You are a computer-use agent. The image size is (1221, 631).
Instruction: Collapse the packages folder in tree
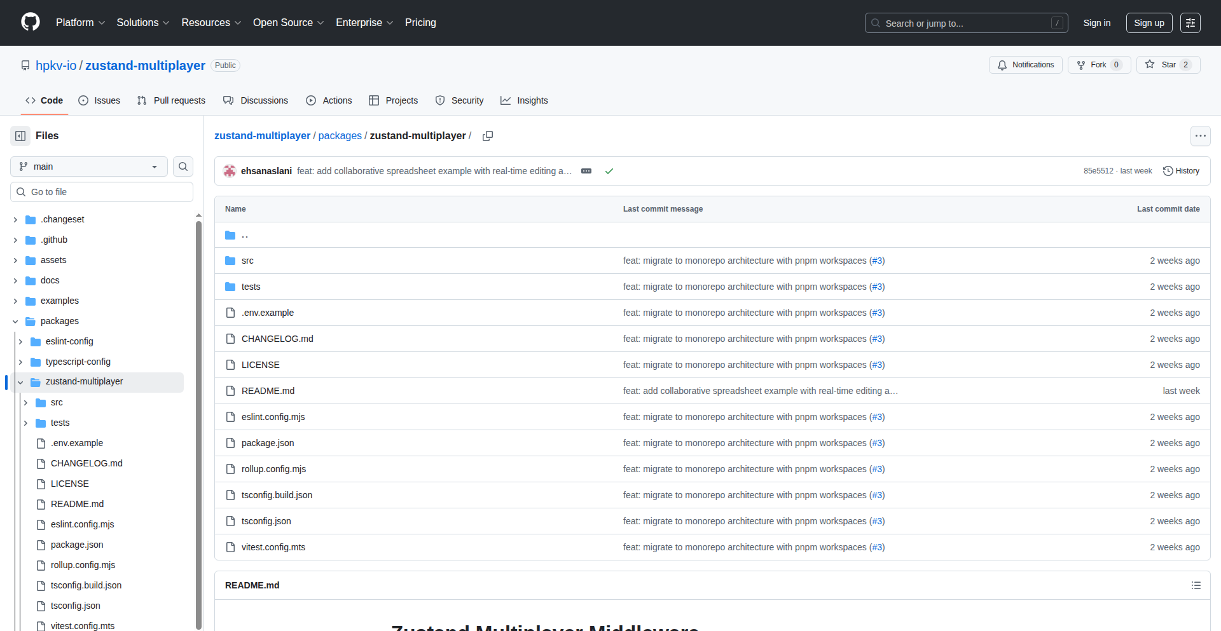[x=15, y=322]
